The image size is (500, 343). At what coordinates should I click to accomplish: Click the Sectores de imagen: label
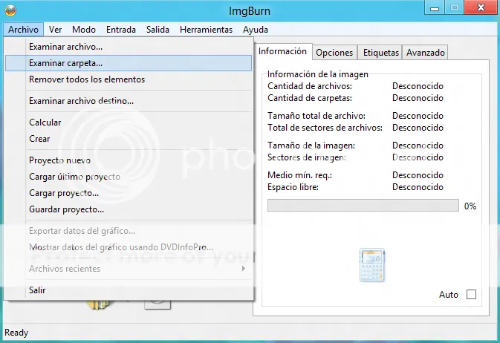coord(307,157)
